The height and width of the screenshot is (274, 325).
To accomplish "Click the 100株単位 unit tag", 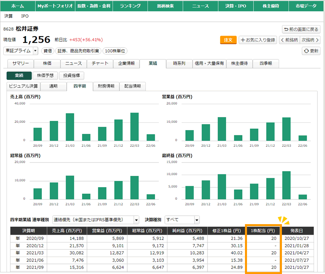I will point(115,51).
